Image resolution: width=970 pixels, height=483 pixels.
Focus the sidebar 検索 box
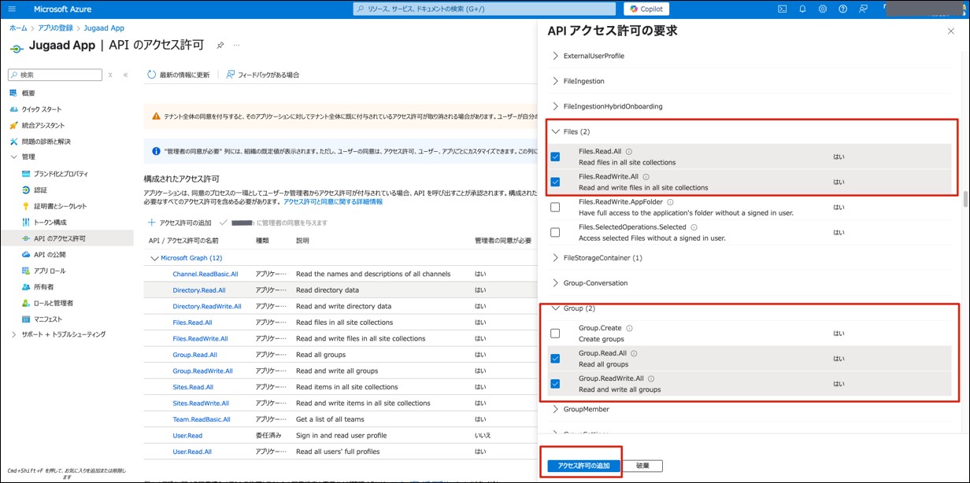55,75
